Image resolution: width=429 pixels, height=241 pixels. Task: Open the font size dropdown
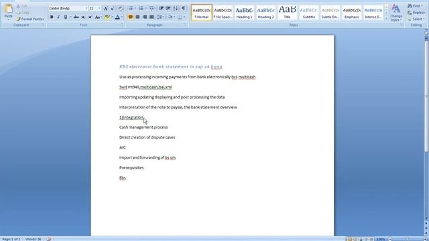pos(99,9)
